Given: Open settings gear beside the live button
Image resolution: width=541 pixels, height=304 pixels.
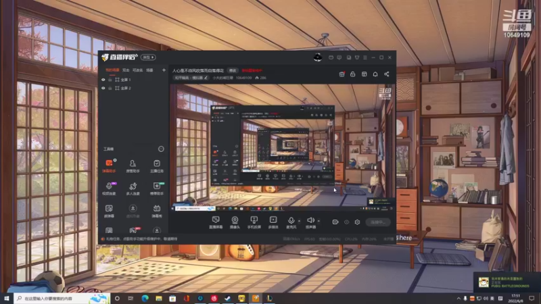Looking at the screenshot, I should [357, 222].
